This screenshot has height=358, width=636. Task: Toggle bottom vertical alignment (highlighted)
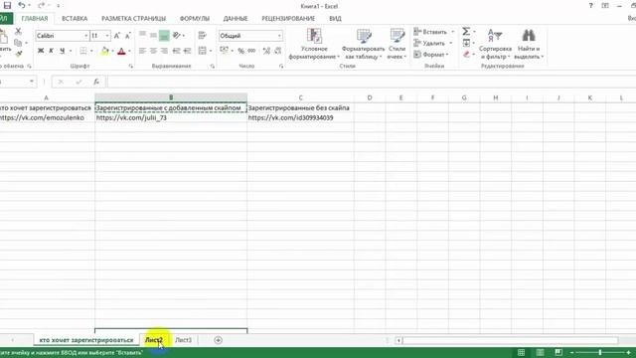164,36
